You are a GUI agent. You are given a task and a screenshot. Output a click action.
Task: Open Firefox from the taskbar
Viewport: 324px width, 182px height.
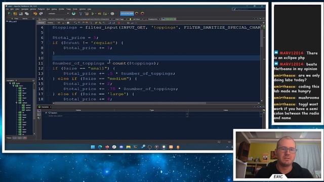[107, 147]
